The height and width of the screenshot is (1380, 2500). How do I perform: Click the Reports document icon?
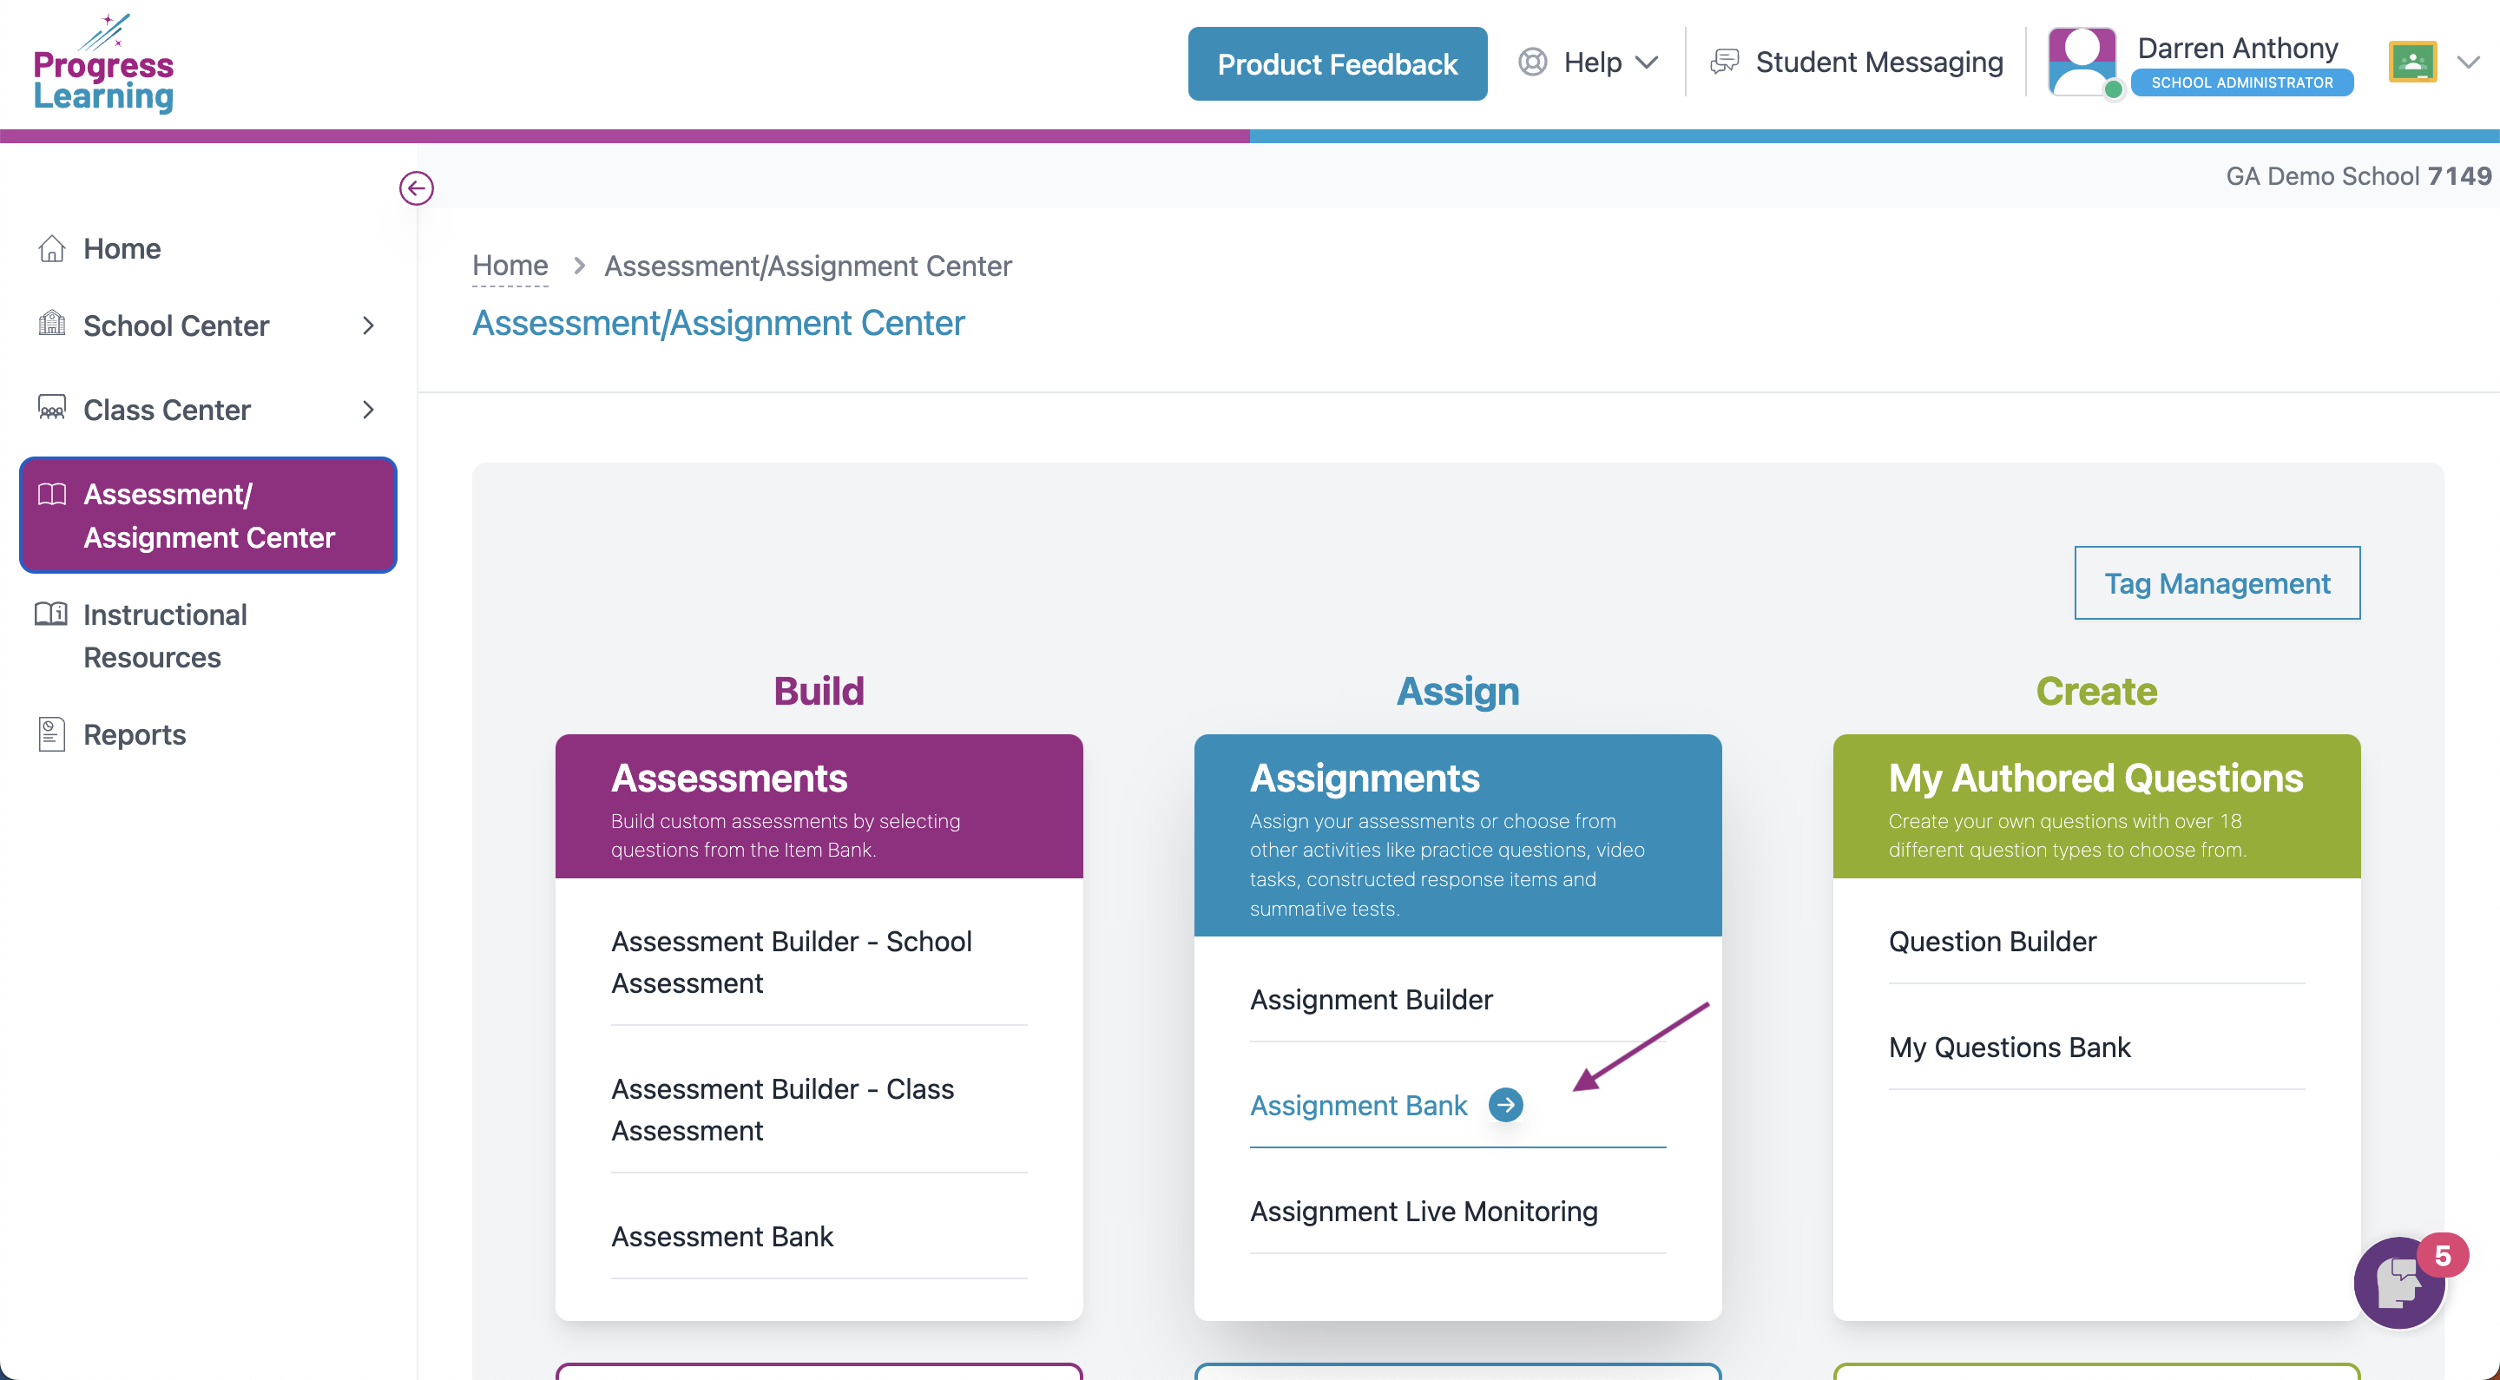51,734
